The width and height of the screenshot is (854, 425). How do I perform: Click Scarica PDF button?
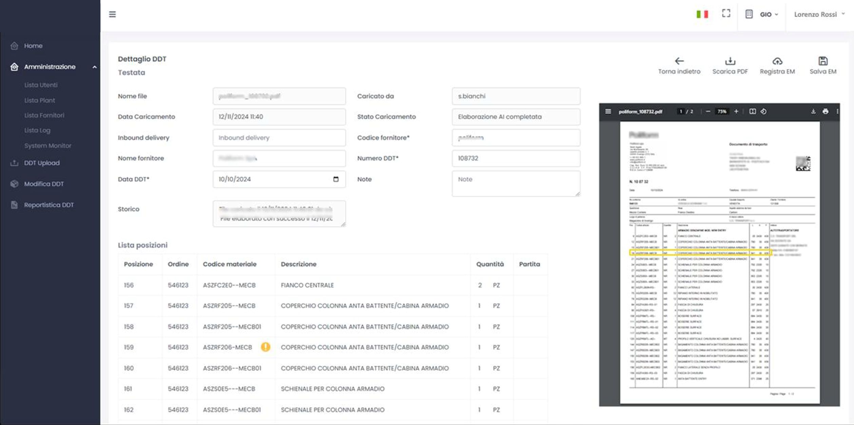[730, 65]
